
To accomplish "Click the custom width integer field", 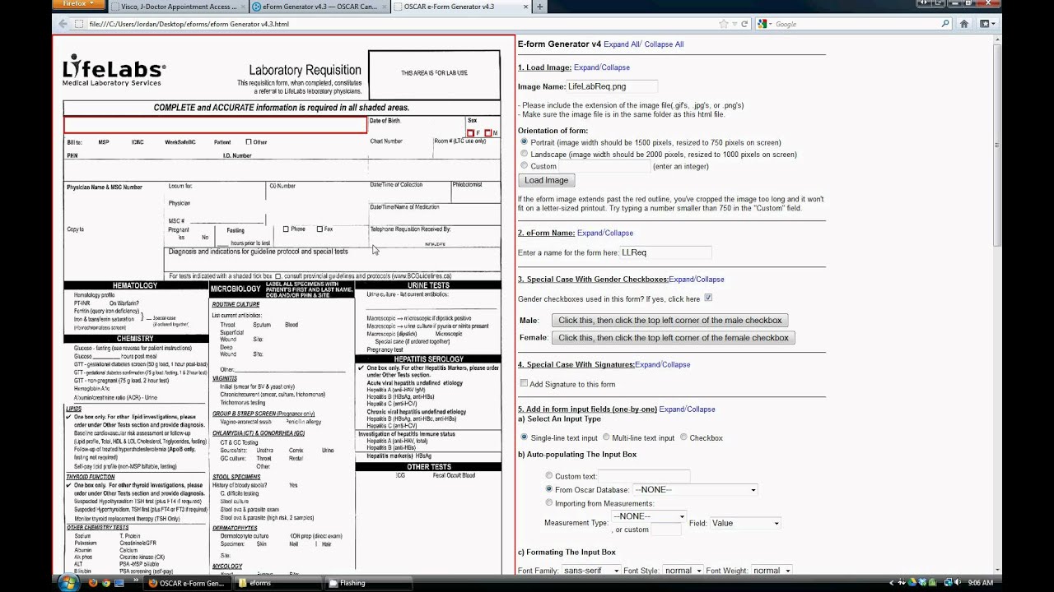I will pos(605,166).
